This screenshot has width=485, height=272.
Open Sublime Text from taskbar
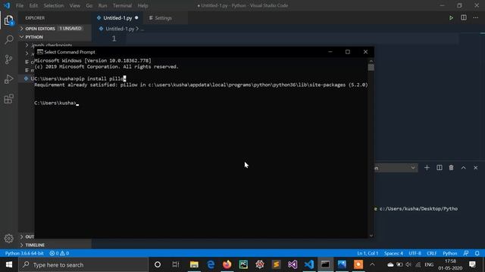[x=276, y=264]
